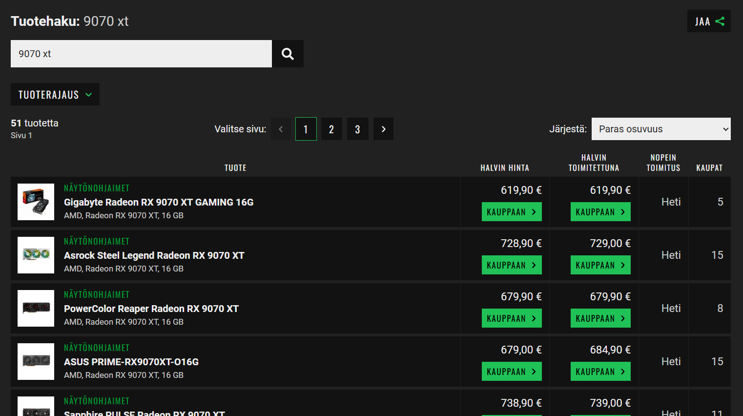Click NÄYTÖNOHJAIMET category above Gigabyte
The image size is (743, 416).
(x=97, y=188)
